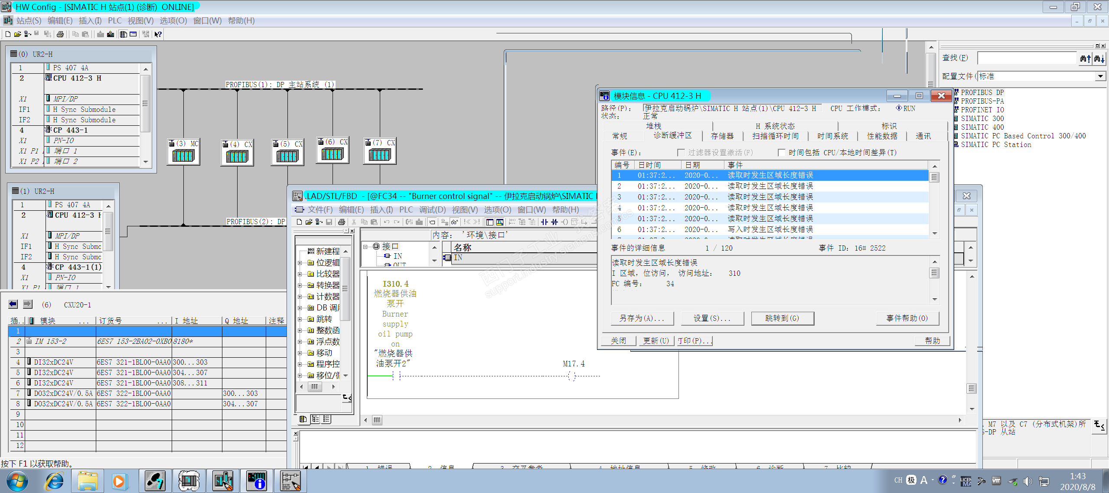
Task: Open the 配置文件 标准 dropdown
Action: (x=1100, y=76)
